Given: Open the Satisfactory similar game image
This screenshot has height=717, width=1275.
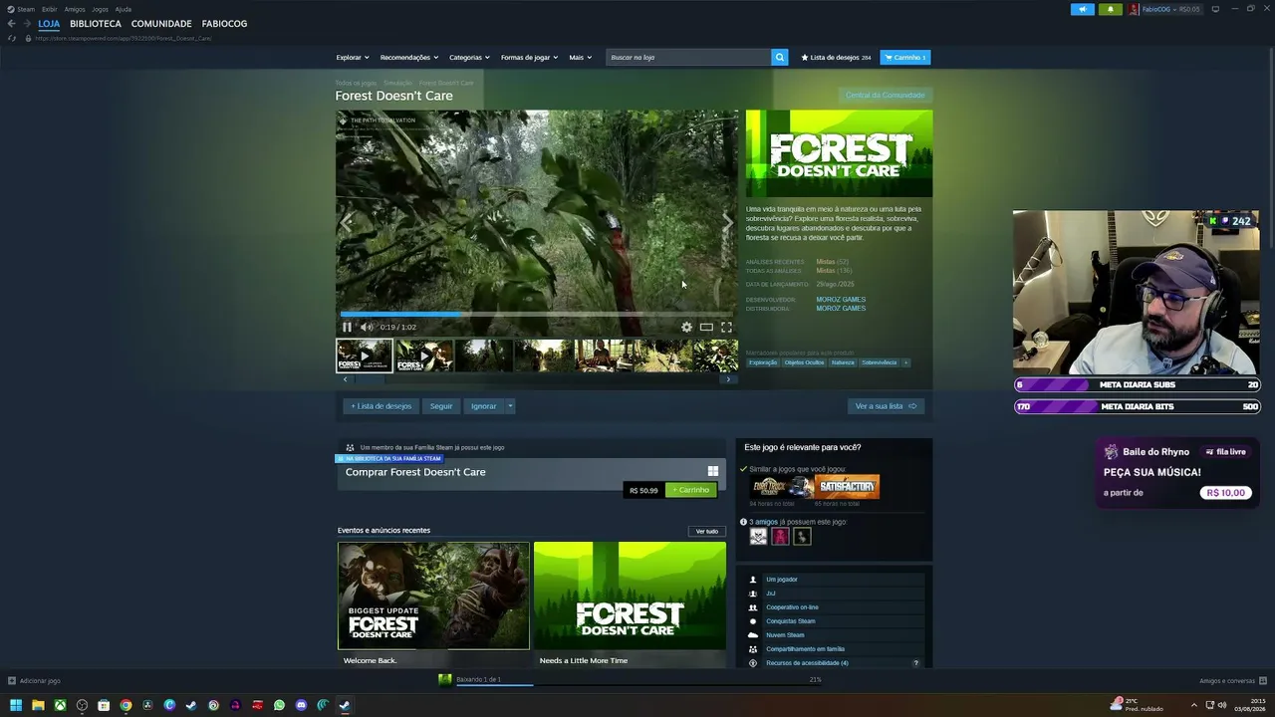Looking at the screenshot, I should (847, 487).
